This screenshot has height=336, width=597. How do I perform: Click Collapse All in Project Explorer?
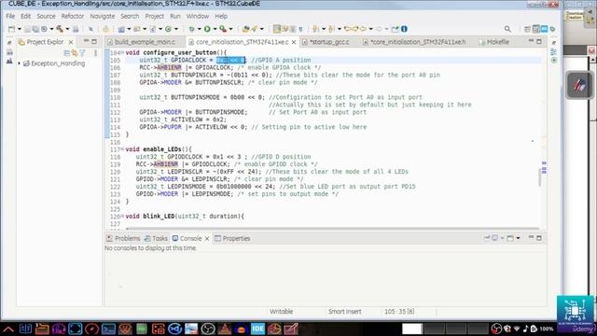coord(66,53)
